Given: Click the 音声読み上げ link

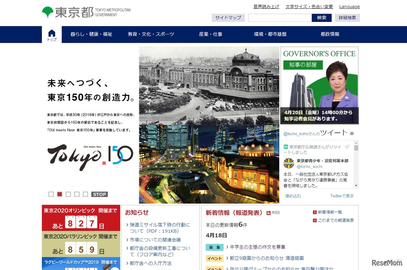Looking at the screenshot, I should (266, 7).
